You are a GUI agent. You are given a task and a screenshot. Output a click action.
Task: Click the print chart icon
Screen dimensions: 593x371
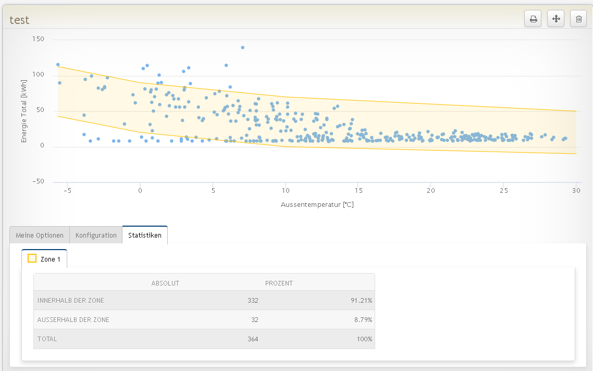(x=533, y=19)
